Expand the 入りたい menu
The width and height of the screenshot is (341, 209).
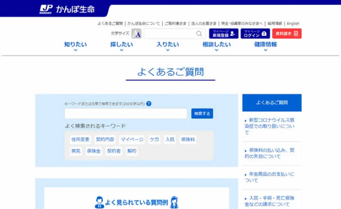tap(168, 46)
